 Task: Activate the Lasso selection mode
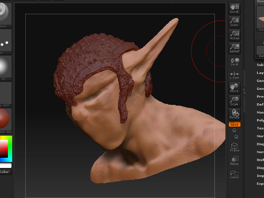(x=234, y=175)
